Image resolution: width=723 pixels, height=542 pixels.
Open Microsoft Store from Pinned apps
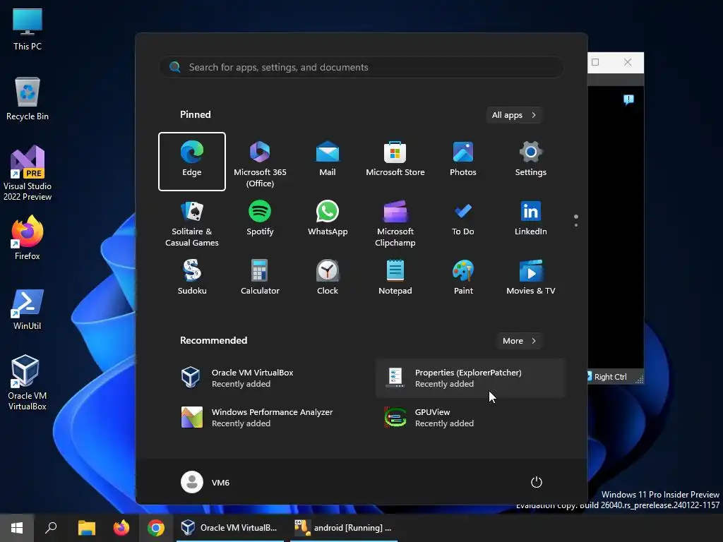(395, 162)
